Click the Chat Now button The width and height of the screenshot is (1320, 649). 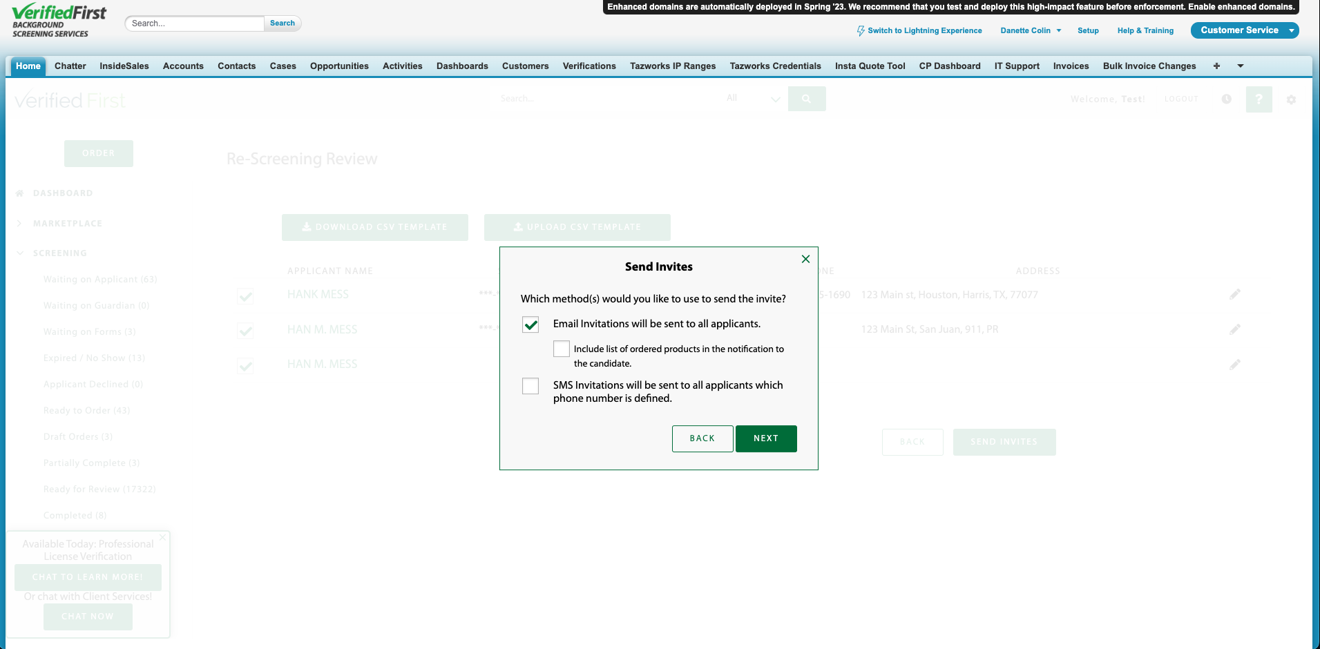tap(88, 617)
